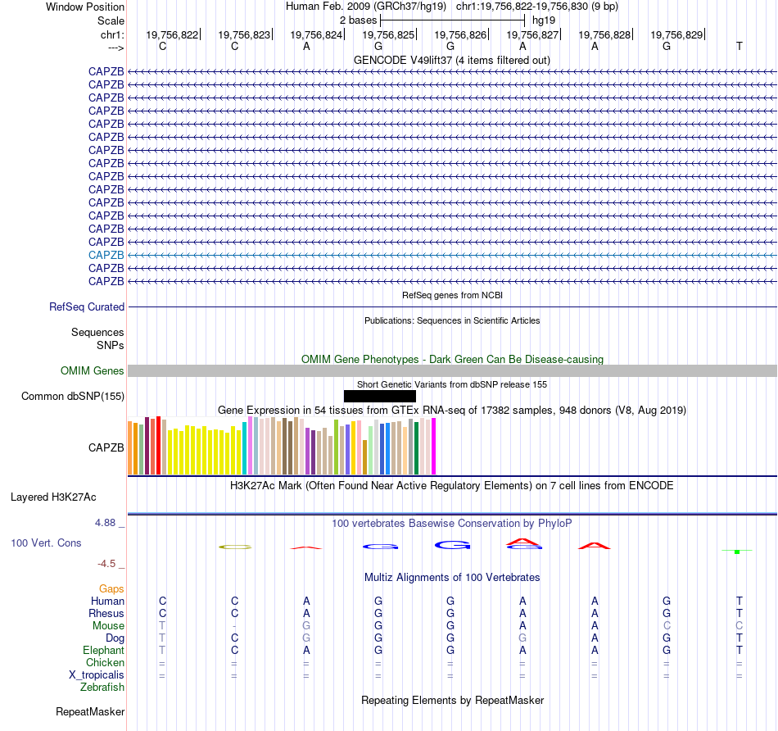Viewport: 778px width, 731px height.
Task: Click the orange Gaps label
Action: coord(111,589)
